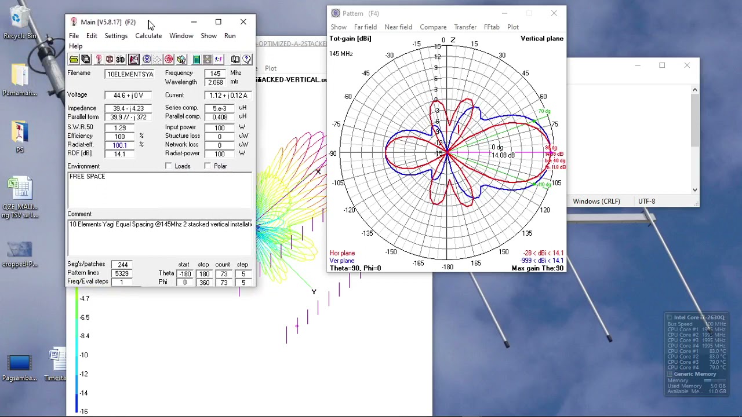
Task: Select the Recycle Bin desktop icon
Action: pos(20,22)
